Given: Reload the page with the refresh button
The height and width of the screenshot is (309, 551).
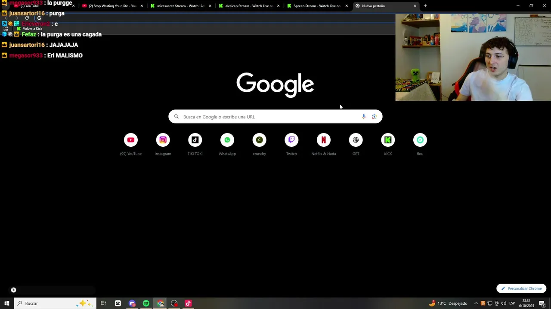Looking at the screenshot, I should [27, 18].
